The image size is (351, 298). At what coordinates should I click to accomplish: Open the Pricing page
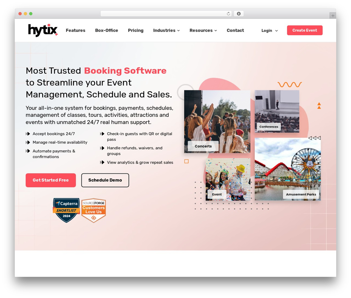[x=136, y=31]
